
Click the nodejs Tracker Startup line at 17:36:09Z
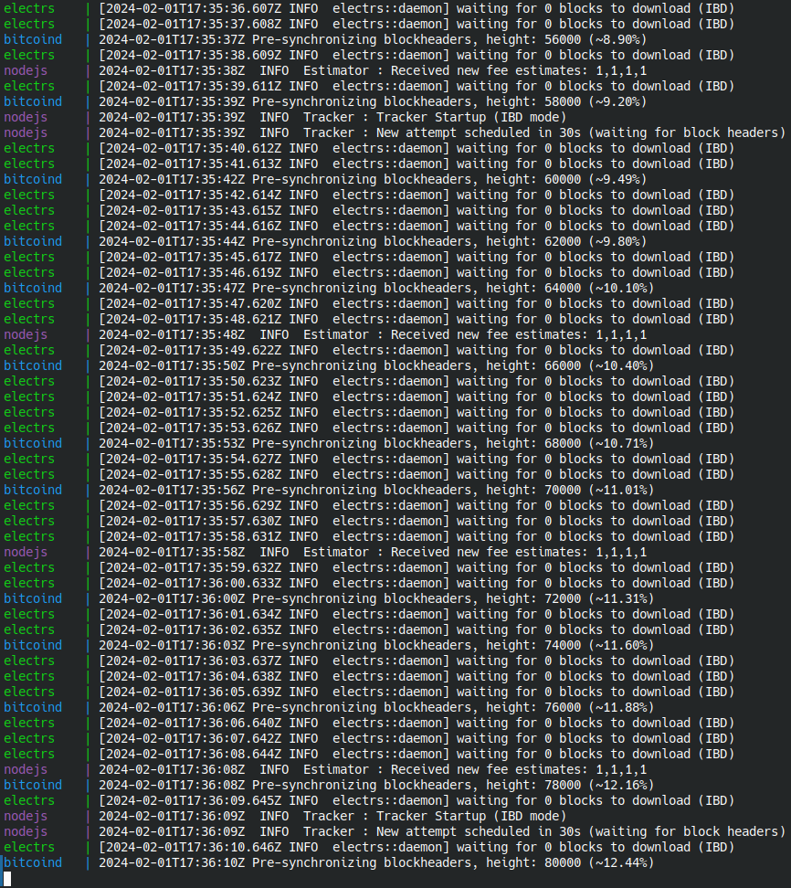(285, 816)
